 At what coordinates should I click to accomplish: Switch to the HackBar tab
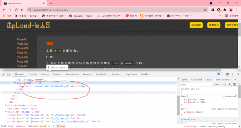145,74
